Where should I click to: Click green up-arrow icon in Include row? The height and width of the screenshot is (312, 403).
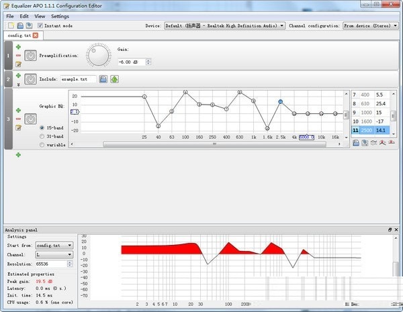[x=114, y=79]
